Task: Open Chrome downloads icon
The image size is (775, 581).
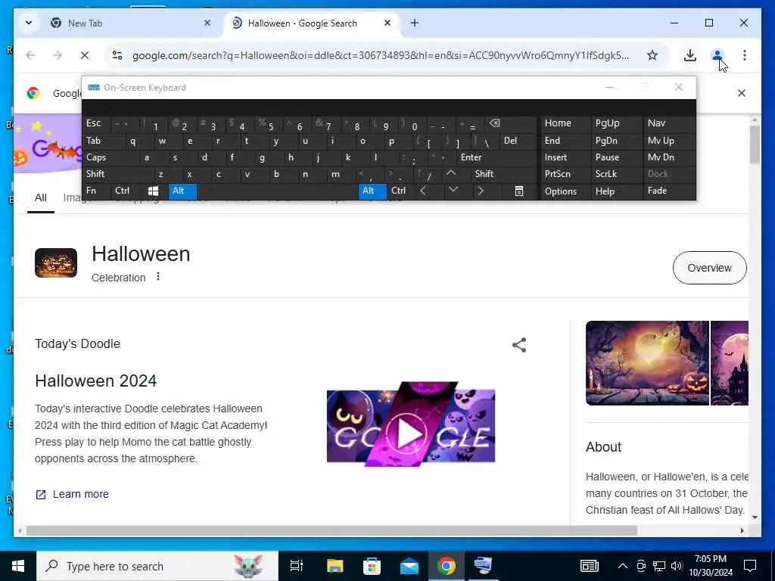Action: tap(690, 55)
